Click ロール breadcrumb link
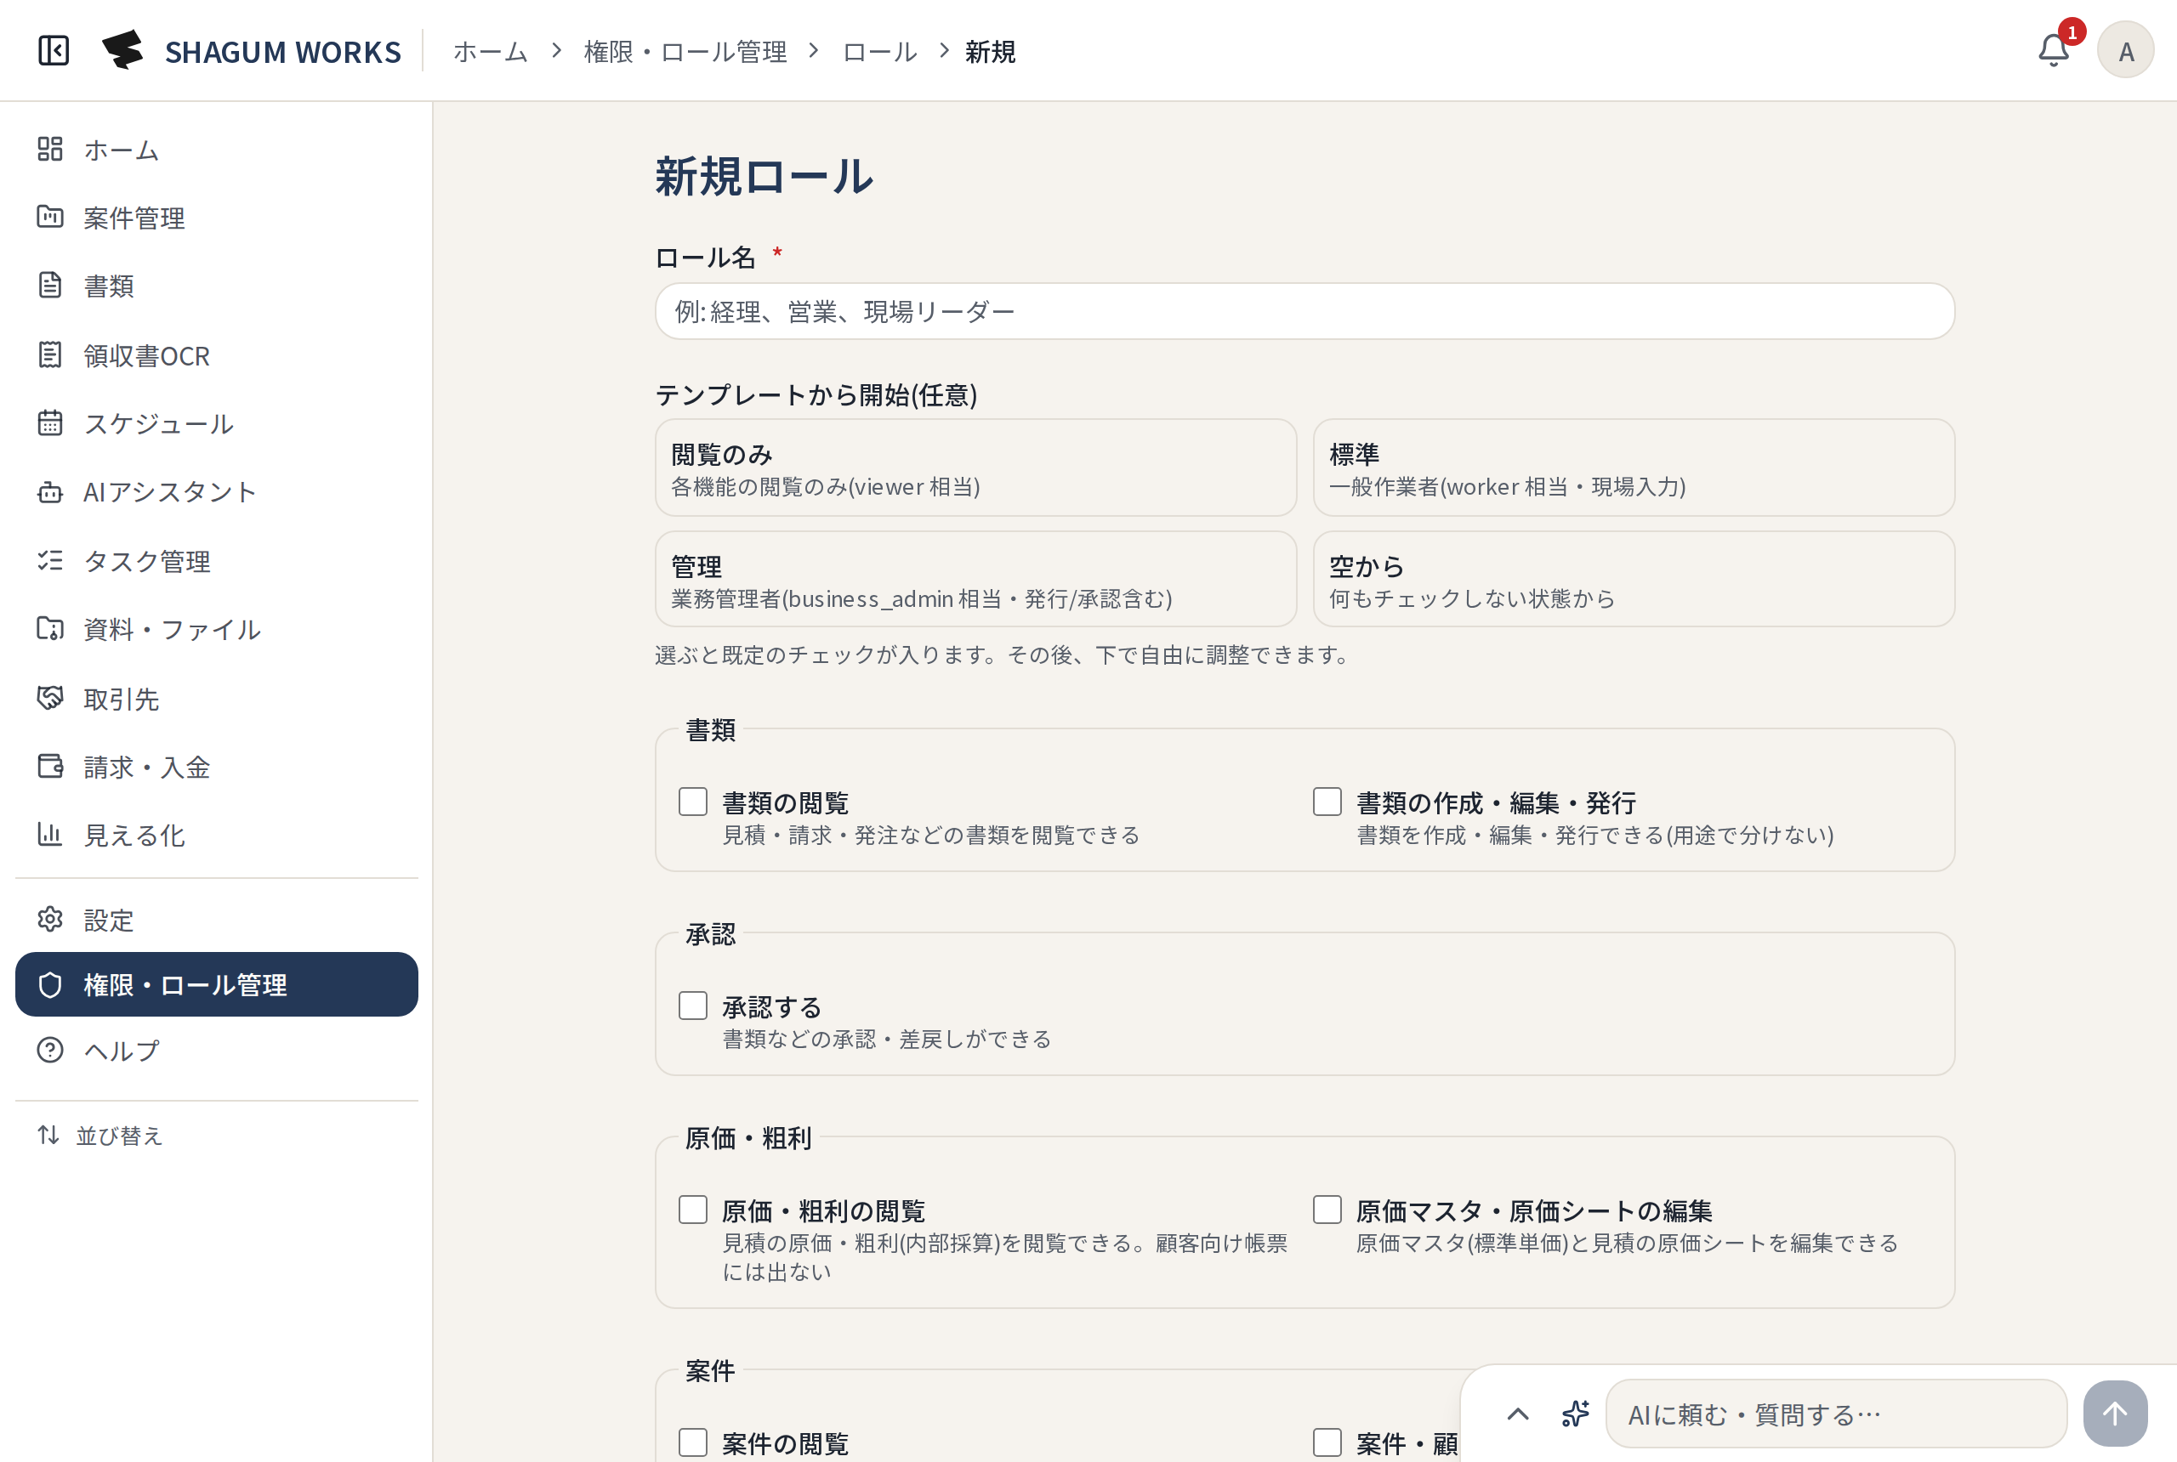 point(879,51)
